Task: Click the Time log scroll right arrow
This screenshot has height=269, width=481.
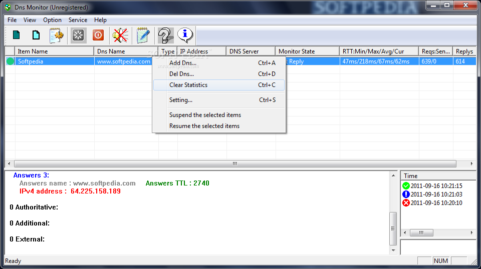Action: click(x=472, y=233)
